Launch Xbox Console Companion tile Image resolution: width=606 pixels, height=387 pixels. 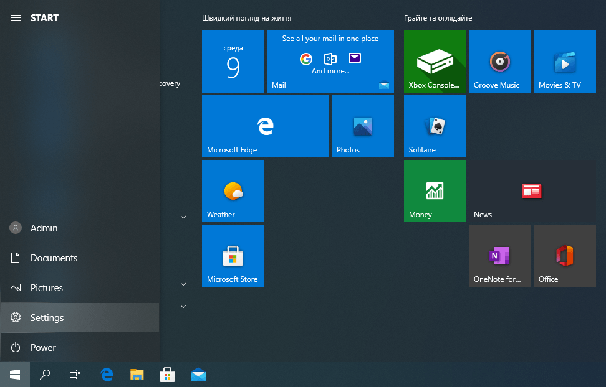click(435, 62)
